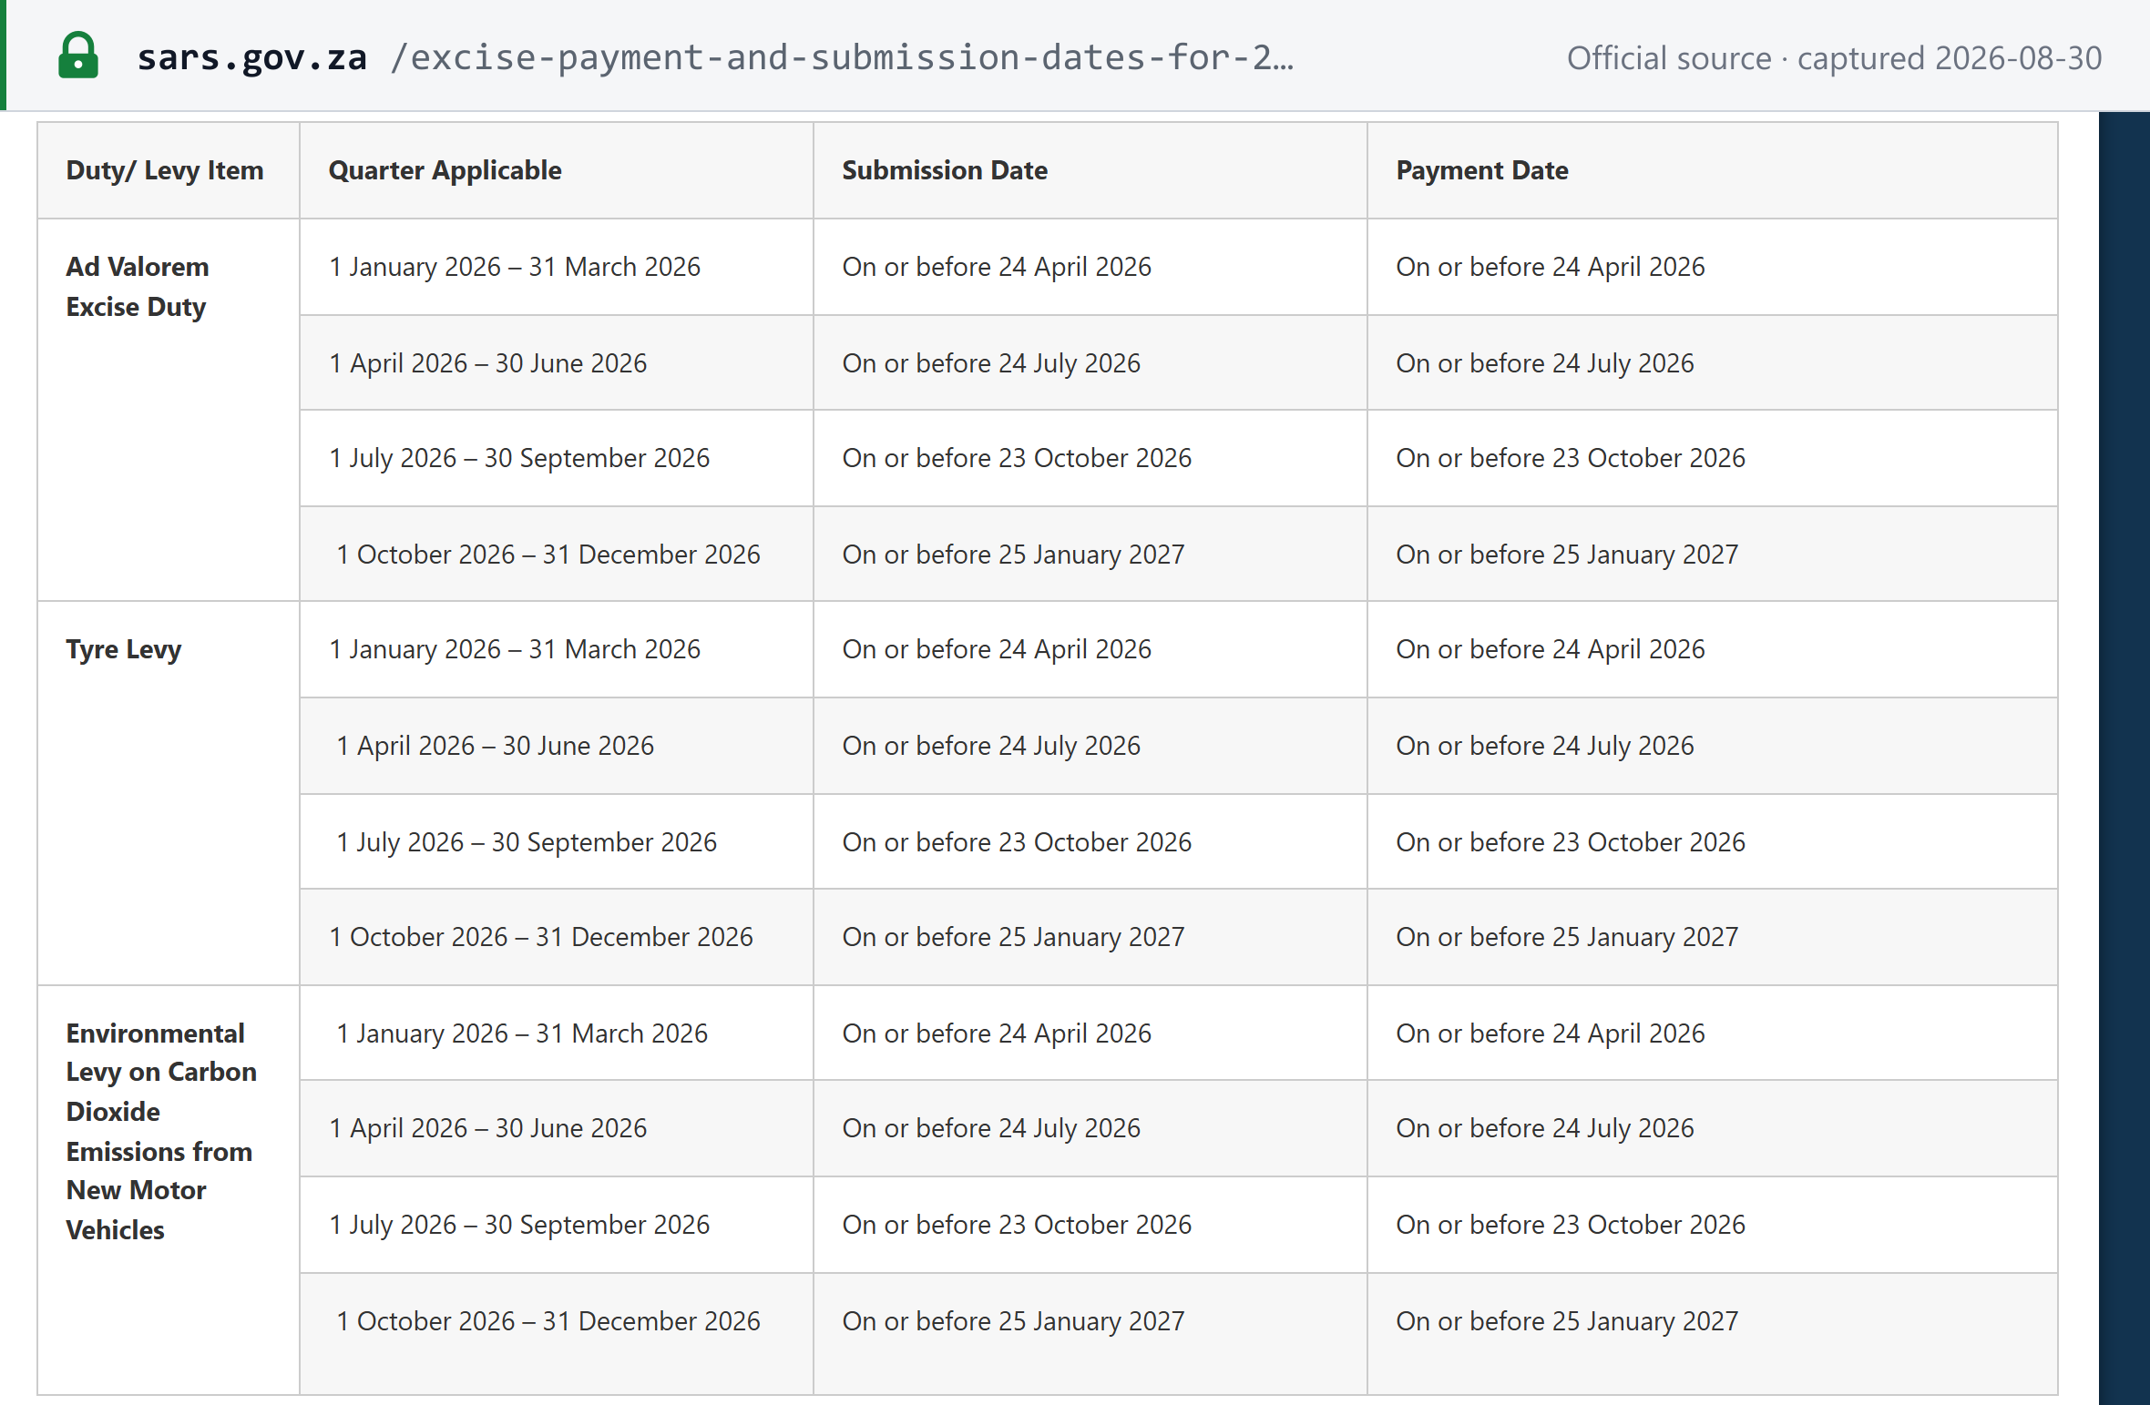Image resolution: width=2150 pixels, height=1405 pixels.
Task: Click the Official source captured label
Action: (x=1834, y=58)
